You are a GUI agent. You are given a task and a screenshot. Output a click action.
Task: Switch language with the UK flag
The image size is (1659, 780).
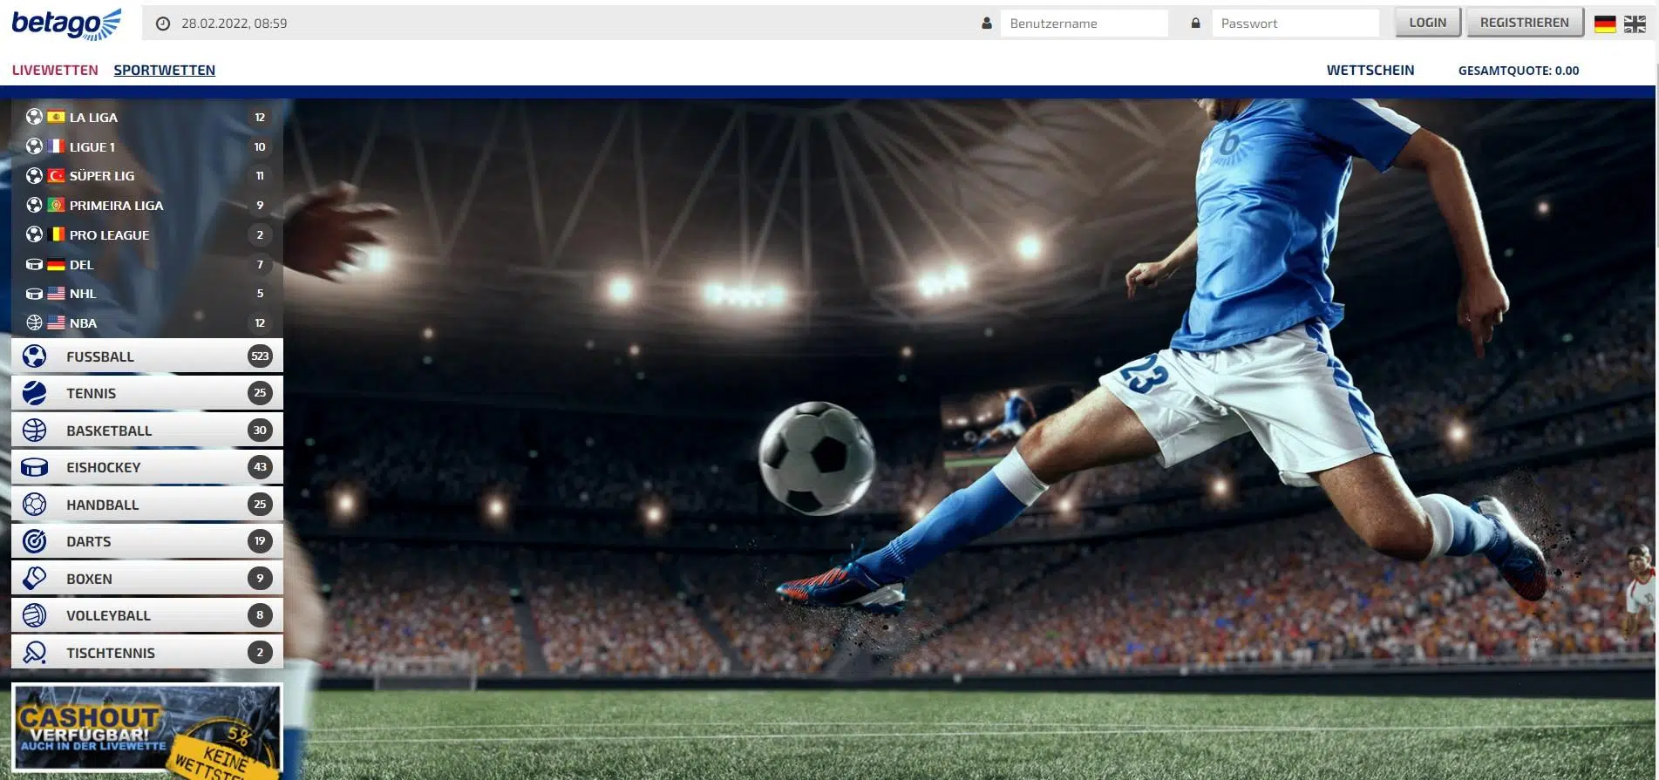click(x=1635, y=24)
